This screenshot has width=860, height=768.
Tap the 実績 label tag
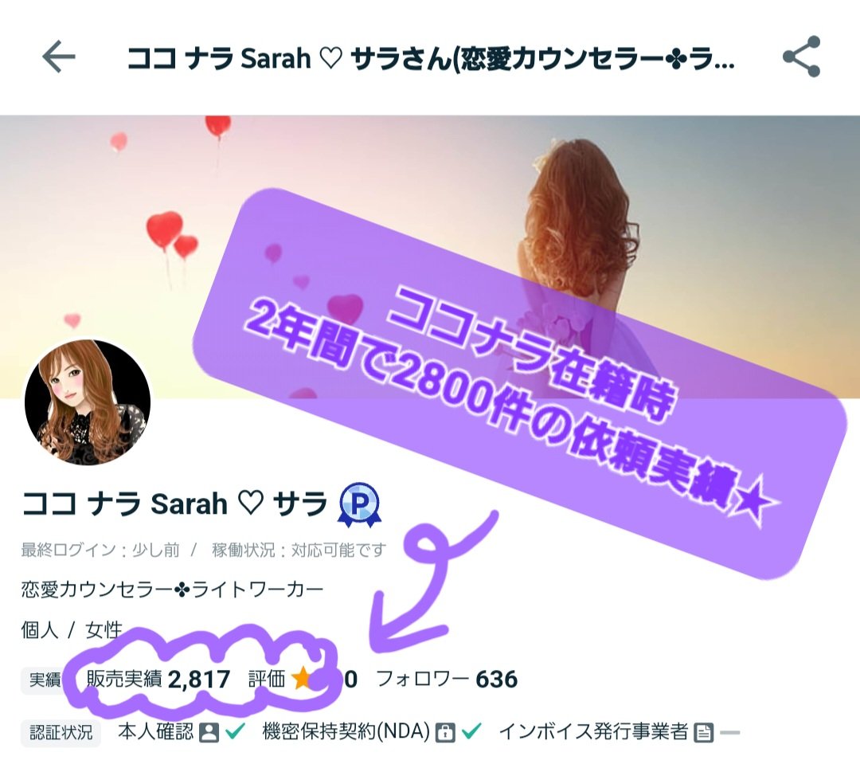tap(45, 680)
